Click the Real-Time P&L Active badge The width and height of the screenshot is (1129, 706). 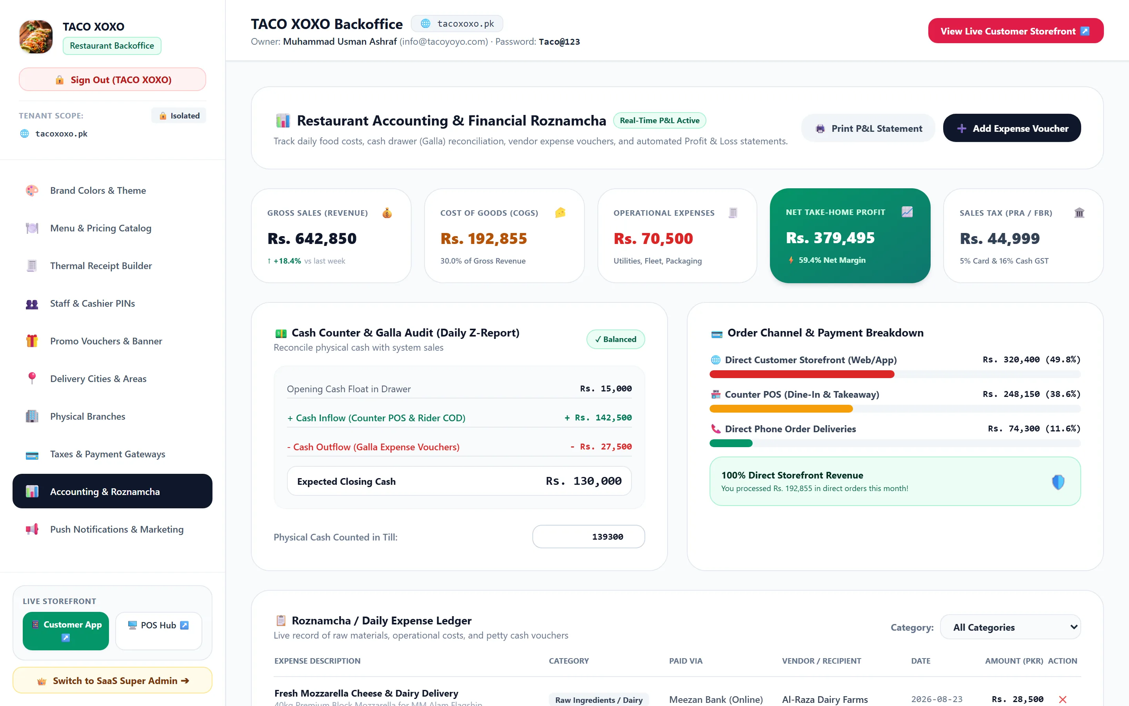(660, 120)
